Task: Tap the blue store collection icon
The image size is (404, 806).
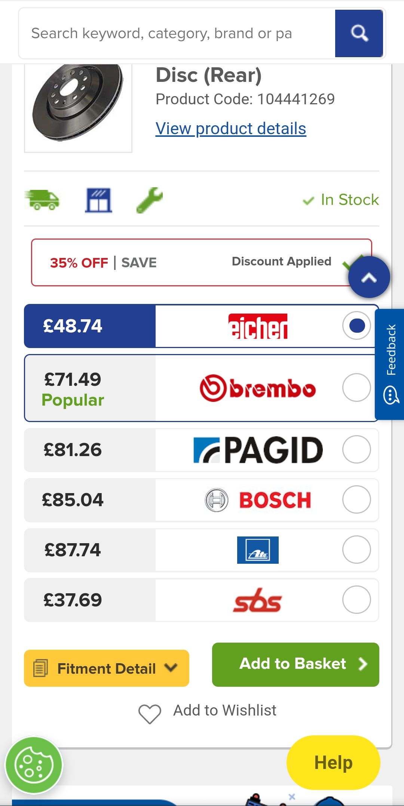Action: pos(98,200)
